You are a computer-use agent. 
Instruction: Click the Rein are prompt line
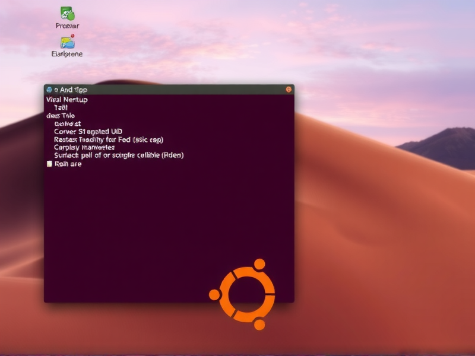(x=65, y=163)
